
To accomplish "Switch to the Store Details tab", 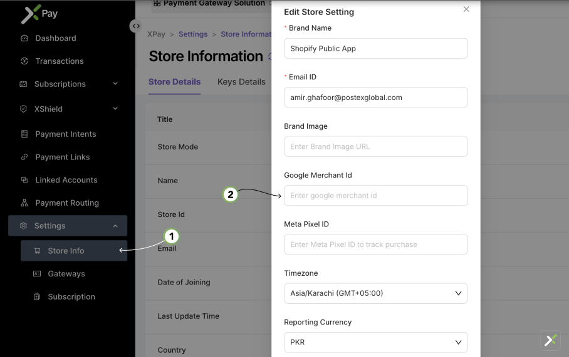I will click(x=175, y=82).
